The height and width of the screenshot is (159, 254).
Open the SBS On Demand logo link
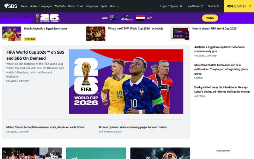click(x=236, y=6)
